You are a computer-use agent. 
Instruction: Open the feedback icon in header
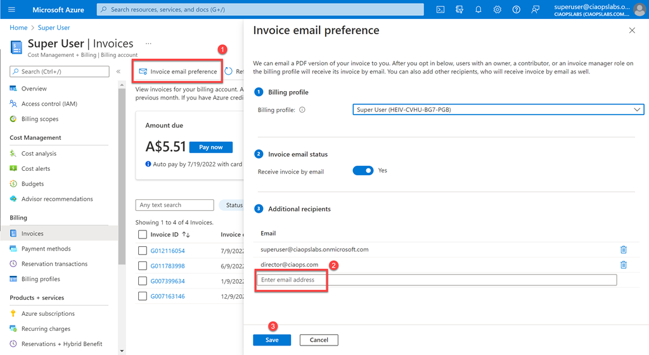[x=536, y=9]
